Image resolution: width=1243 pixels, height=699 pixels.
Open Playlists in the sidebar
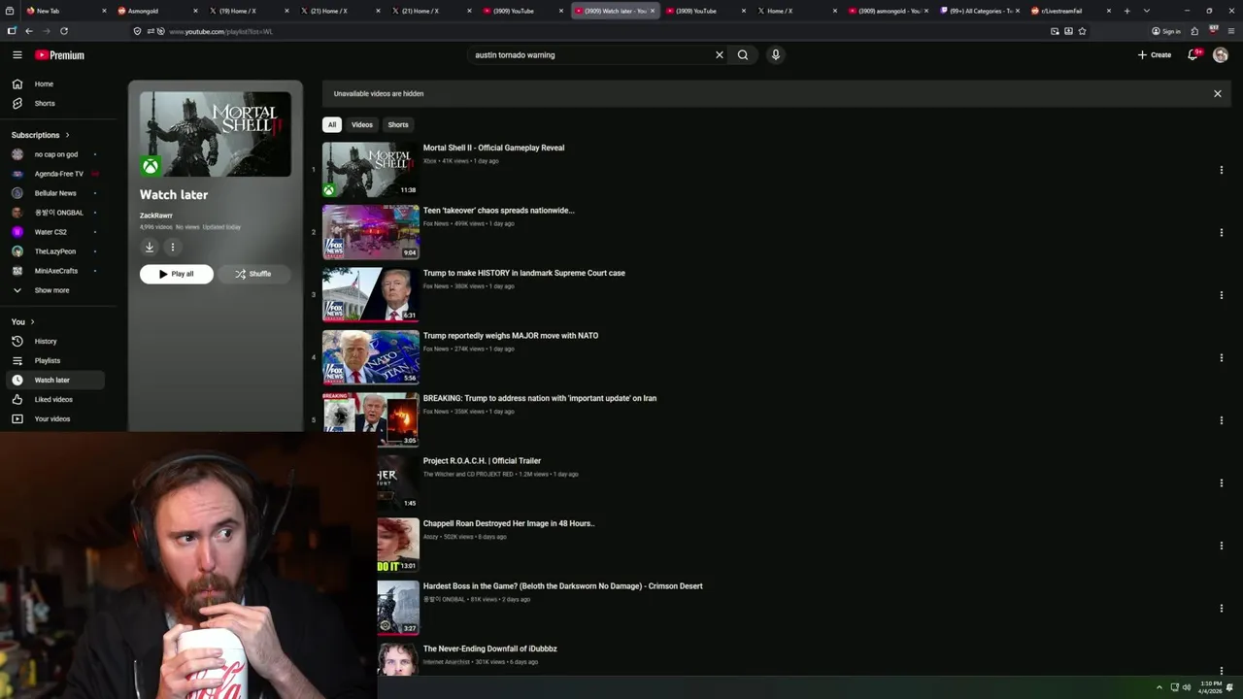[55, 361]
